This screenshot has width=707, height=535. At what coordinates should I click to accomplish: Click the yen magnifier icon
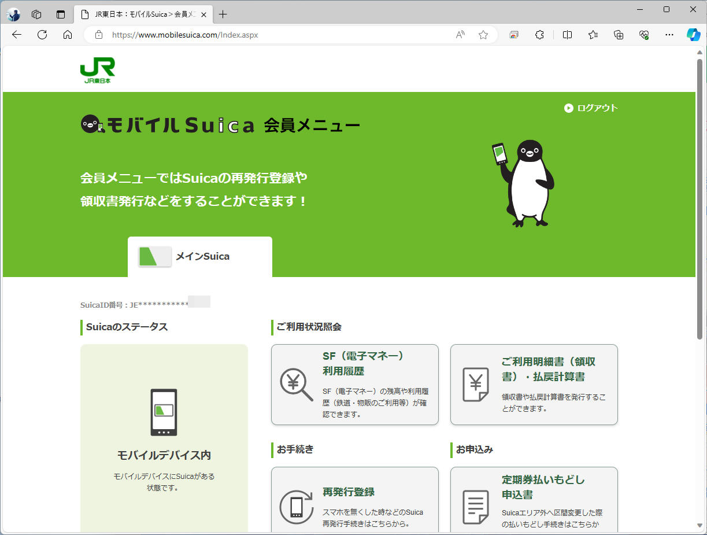pos(296,385)
